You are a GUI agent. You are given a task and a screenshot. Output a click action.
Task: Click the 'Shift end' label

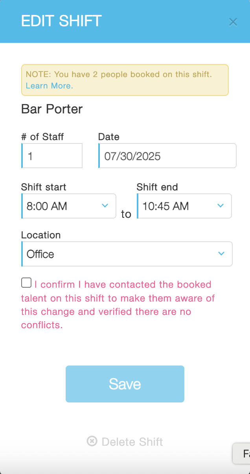click(x=157, y=187)
